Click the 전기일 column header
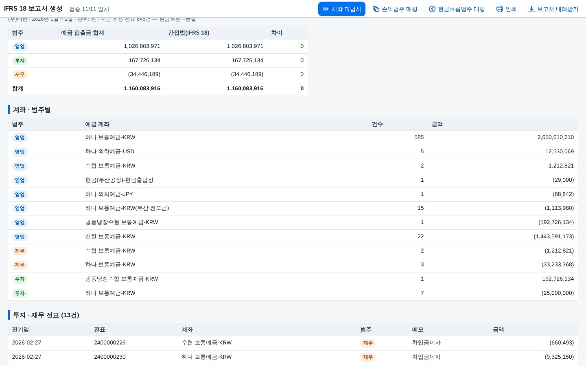This screenshot has height=366, width=586. coord(20,330)
